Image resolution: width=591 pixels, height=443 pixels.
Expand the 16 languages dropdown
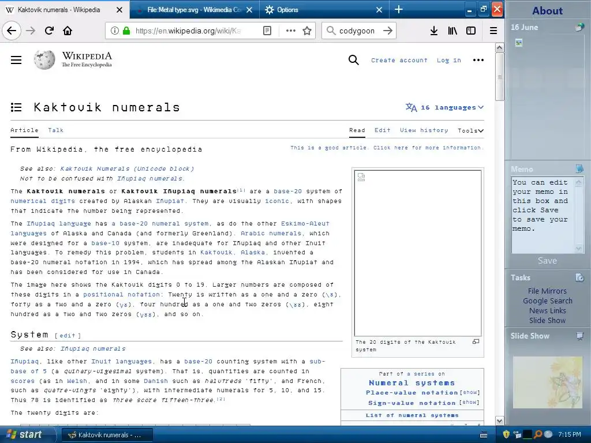(x=444, y=107)
